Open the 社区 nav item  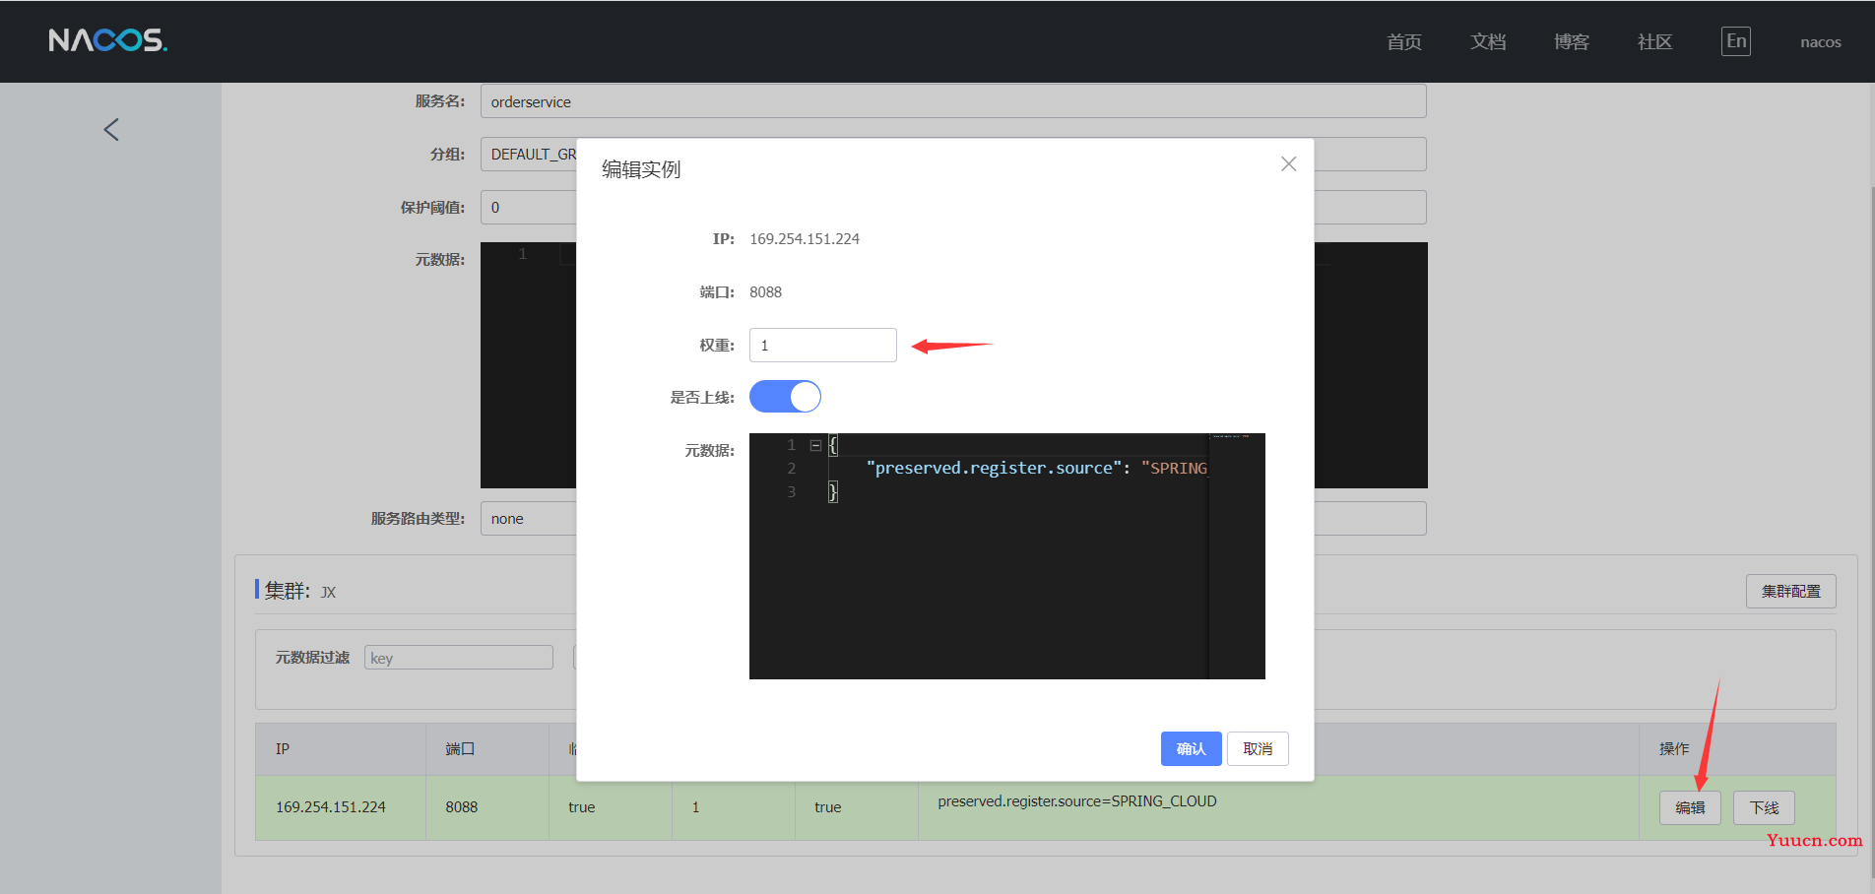click(x=1655, y=41)
